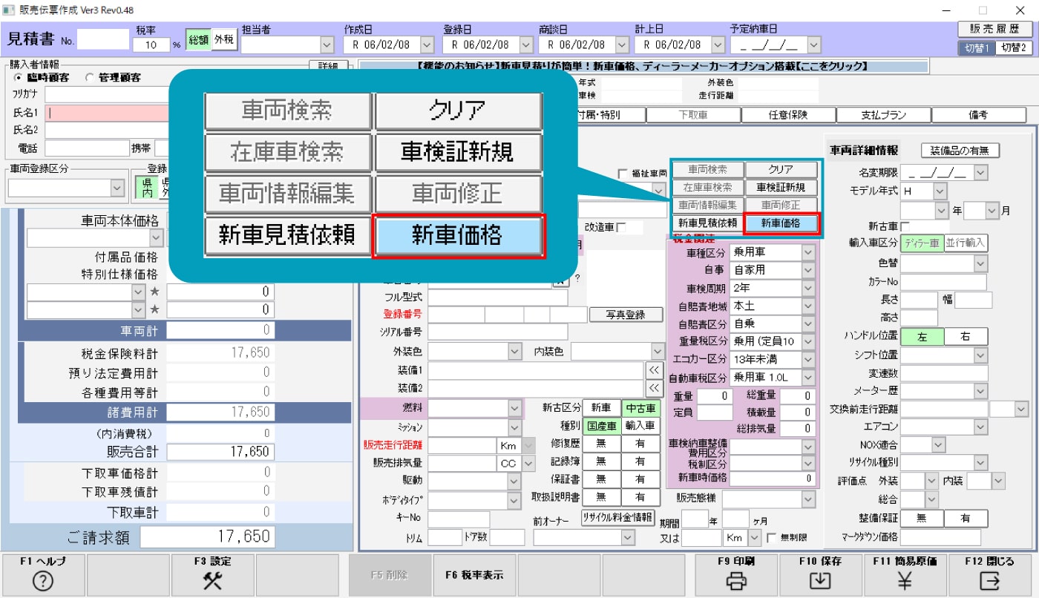This screenshot has height=598, width=1039.
Task: Click the << button beside 装備2
Action: (654, 388)
